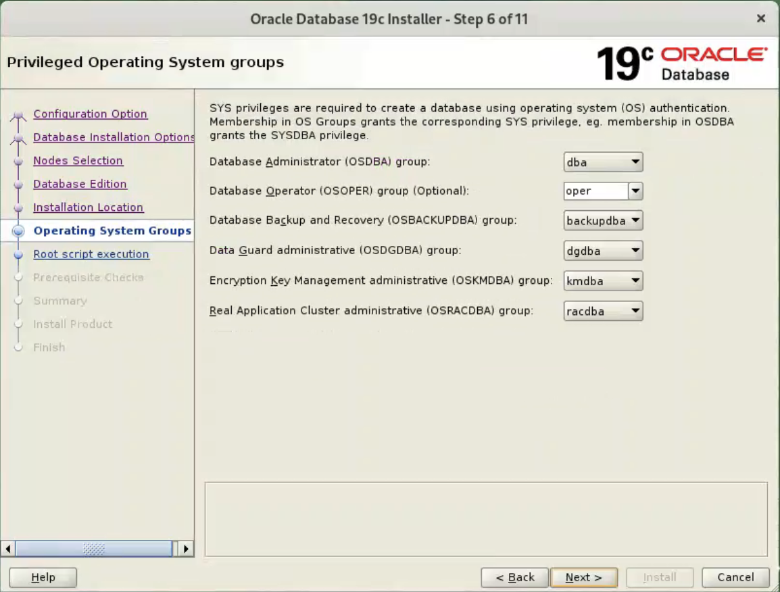The width and height of the screenshot is (780, 592).
Task: Return to Database Edition step
Action: tap(80, 184)
